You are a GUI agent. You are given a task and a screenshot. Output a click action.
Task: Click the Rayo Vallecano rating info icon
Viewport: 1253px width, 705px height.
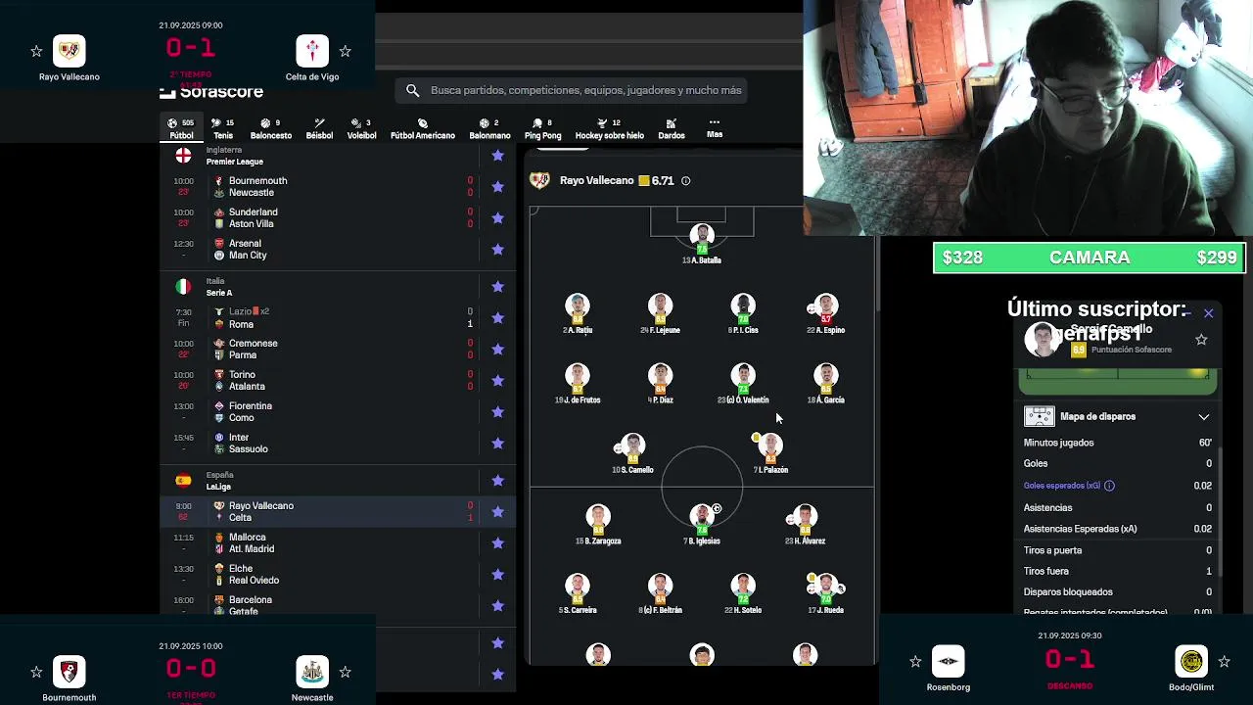pos(685,181)
